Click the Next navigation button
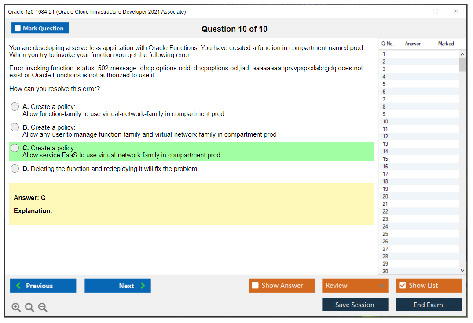 117,285
